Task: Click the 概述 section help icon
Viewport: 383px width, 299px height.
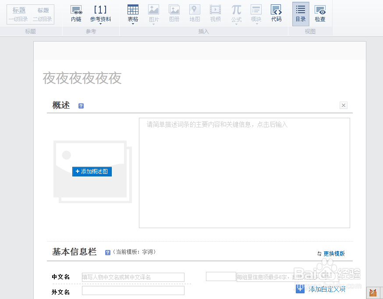Action: (x=81, y=106)
